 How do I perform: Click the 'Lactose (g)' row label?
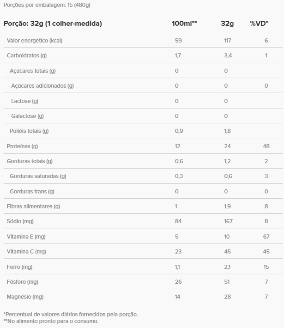[25, 101]
